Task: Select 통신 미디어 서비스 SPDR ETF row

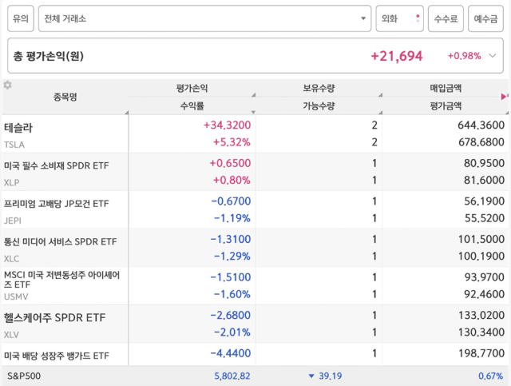Action: tap(255, 248)
